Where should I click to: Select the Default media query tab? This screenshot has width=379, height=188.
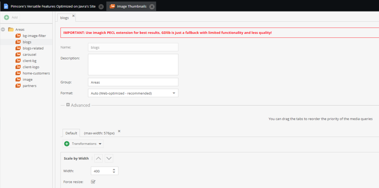(x=71, y=133)
